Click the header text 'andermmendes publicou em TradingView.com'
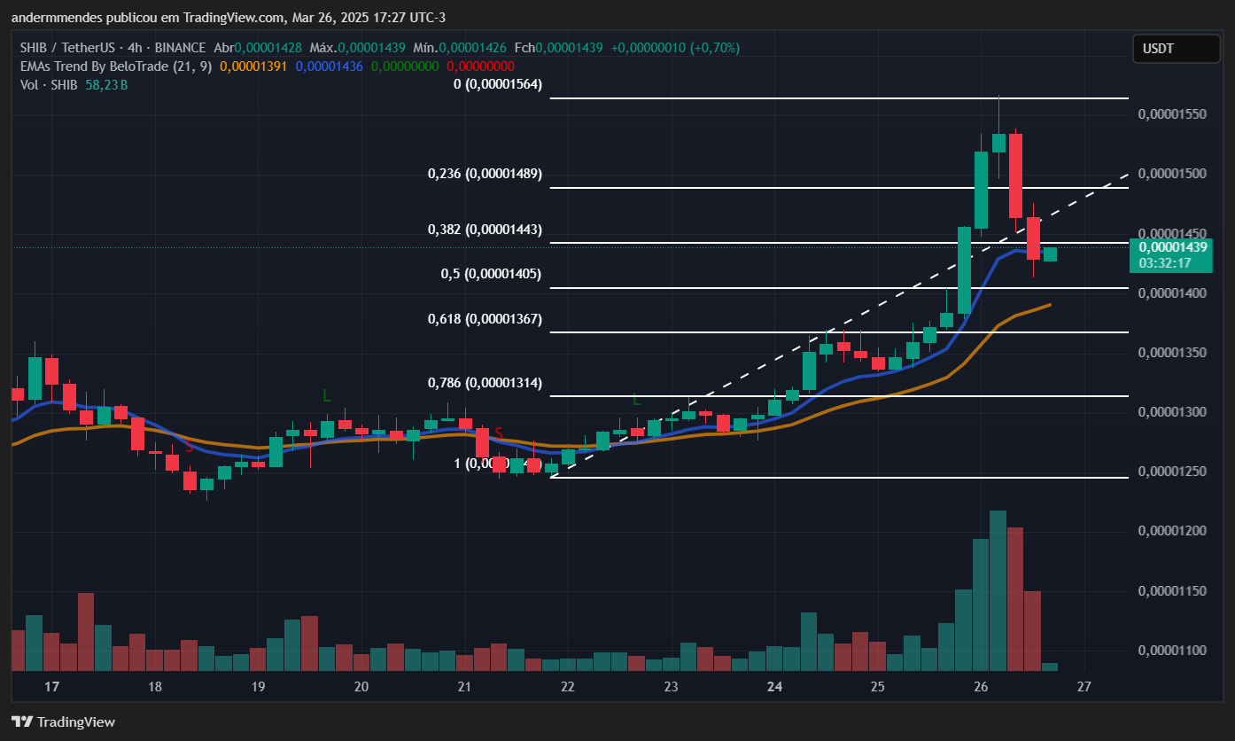1235x741 pixels. (x=146, y=18)
